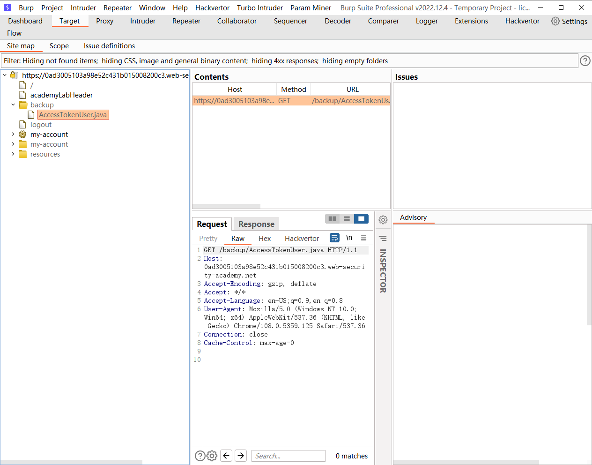The image size is (592, 465).
Task: Expand the INSPECTOR side panel
Action: 383,271
